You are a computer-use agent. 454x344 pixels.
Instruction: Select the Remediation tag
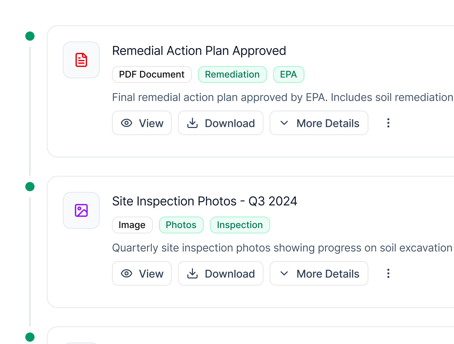[232, 74]
